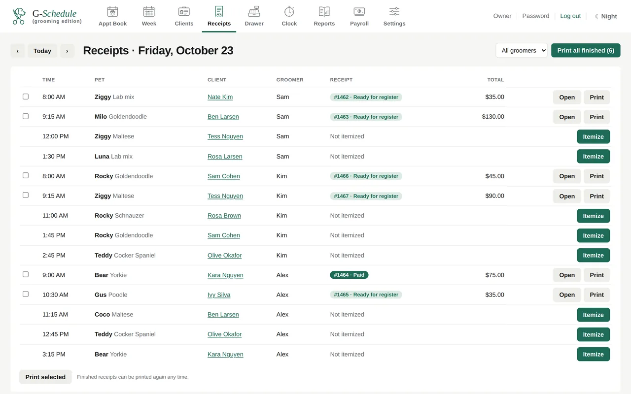Screen dimensions: 631x394
Task: Itemize Coco Maltese 11:15 AM appointment
Action: click(x=593, y=315)
